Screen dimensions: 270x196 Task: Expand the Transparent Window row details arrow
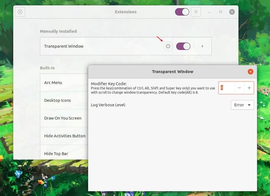coord(202,46)
